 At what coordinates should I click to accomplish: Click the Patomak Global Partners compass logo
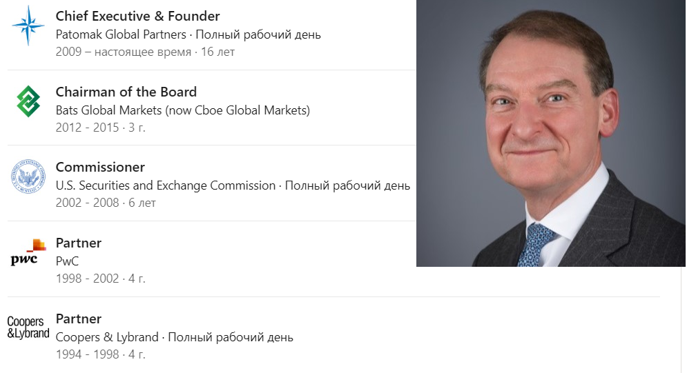(28, 26)
